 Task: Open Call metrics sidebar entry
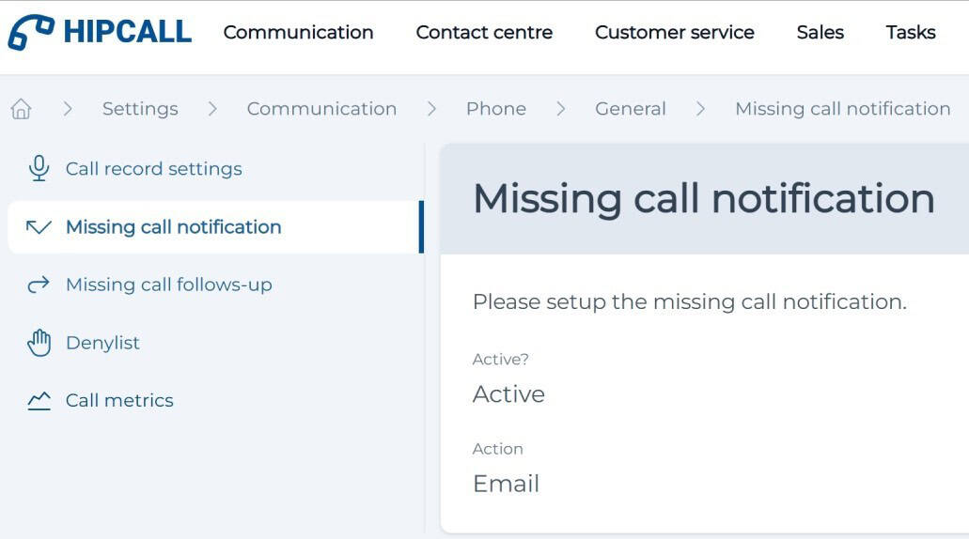[119, 401]
